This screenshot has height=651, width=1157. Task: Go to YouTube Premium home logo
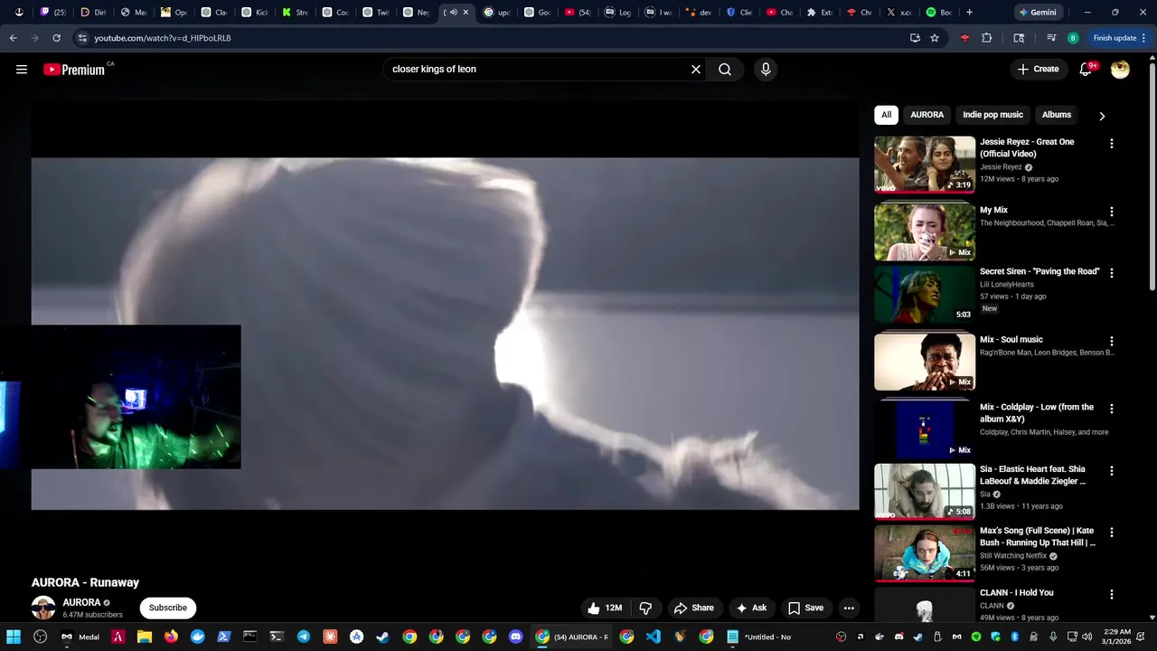coord(74,70)
